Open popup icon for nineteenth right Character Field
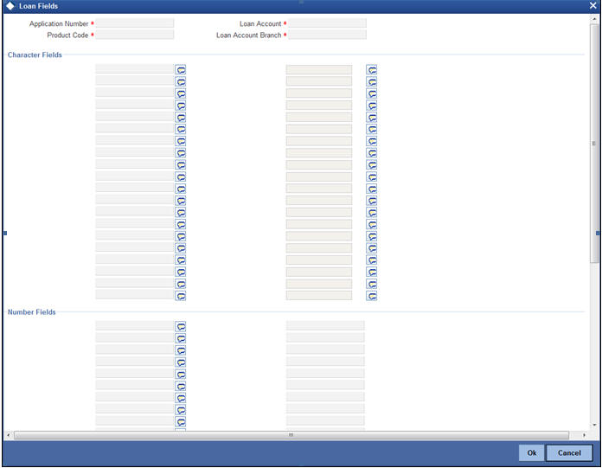The height and width of the screenshot is (468, 602). (371, 284)
